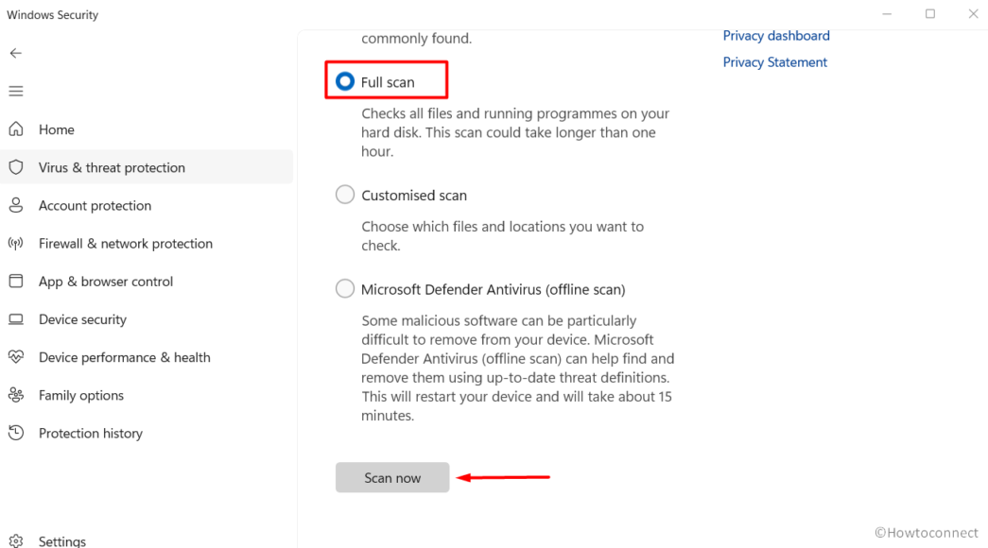988x548 pixels.
Task: Open the Privacy dashboard link
Action: pos(775,35)
